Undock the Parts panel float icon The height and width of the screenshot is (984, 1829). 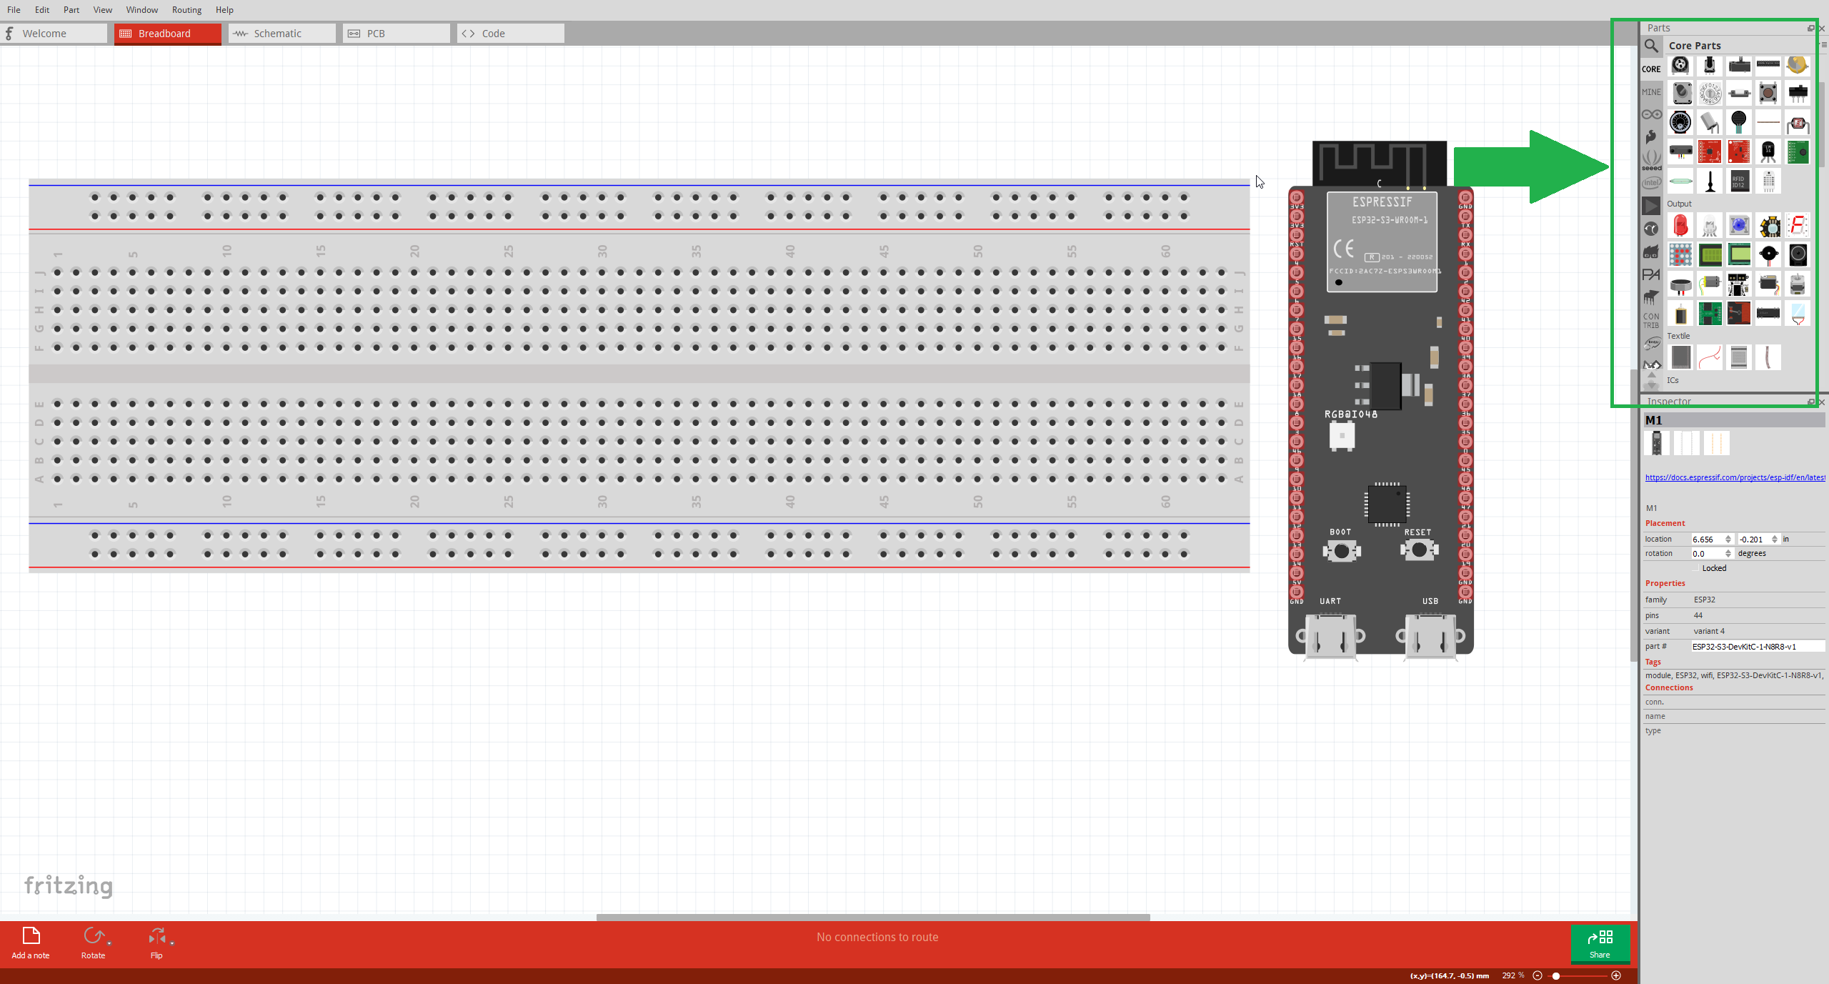(1811, 28)
